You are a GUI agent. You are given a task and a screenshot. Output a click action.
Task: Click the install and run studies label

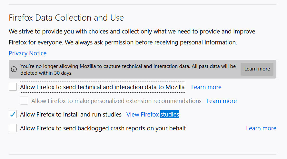click(x=71, y=114)
